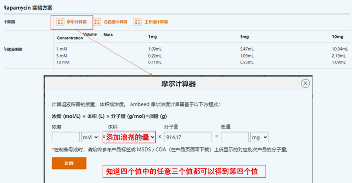Click the 5mg column header
Screen dimensions: 352x183
tap(244, 37)
